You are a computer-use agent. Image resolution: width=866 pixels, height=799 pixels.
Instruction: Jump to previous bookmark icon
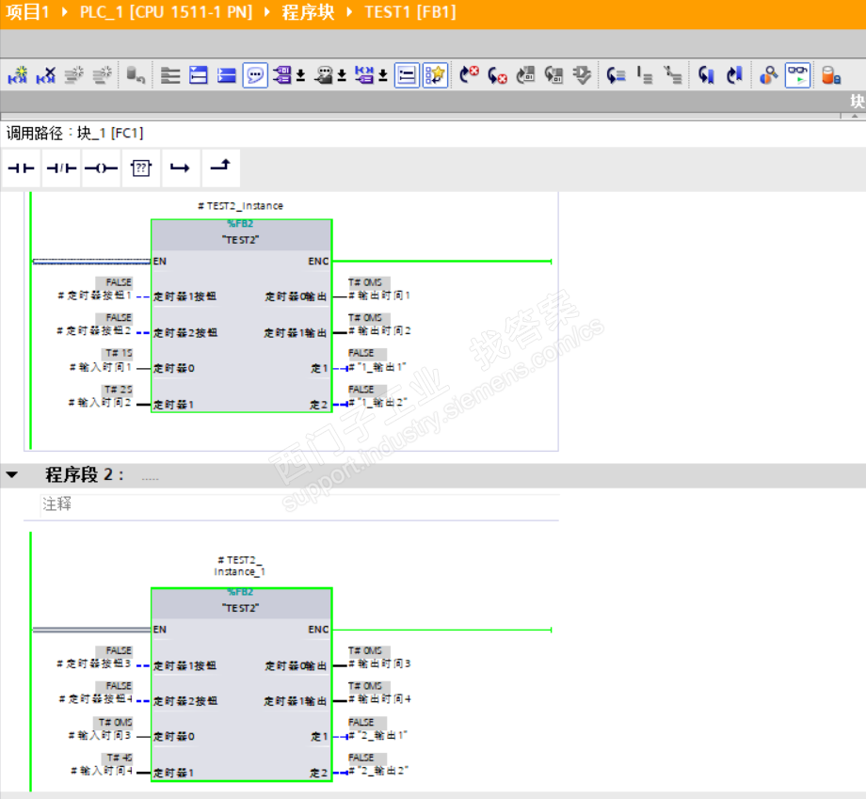706,75
